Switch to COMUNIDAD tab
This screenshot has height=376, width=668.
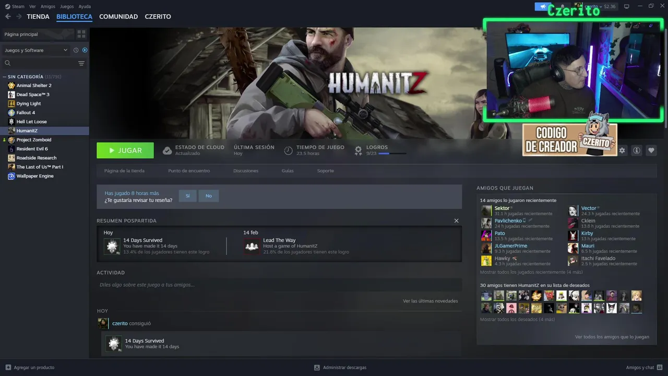tap(118, 17)
